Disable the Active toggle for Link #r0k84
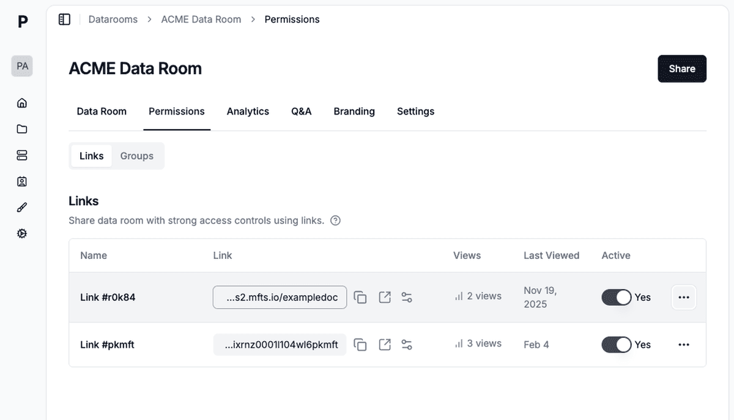Image resolution: width=734 pixels, height=420 pixels. pos(616,297)
